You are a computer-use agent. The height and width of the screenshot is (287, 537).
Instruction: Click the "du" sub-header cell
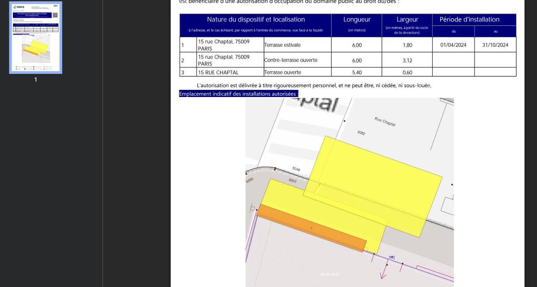point(453,30)
